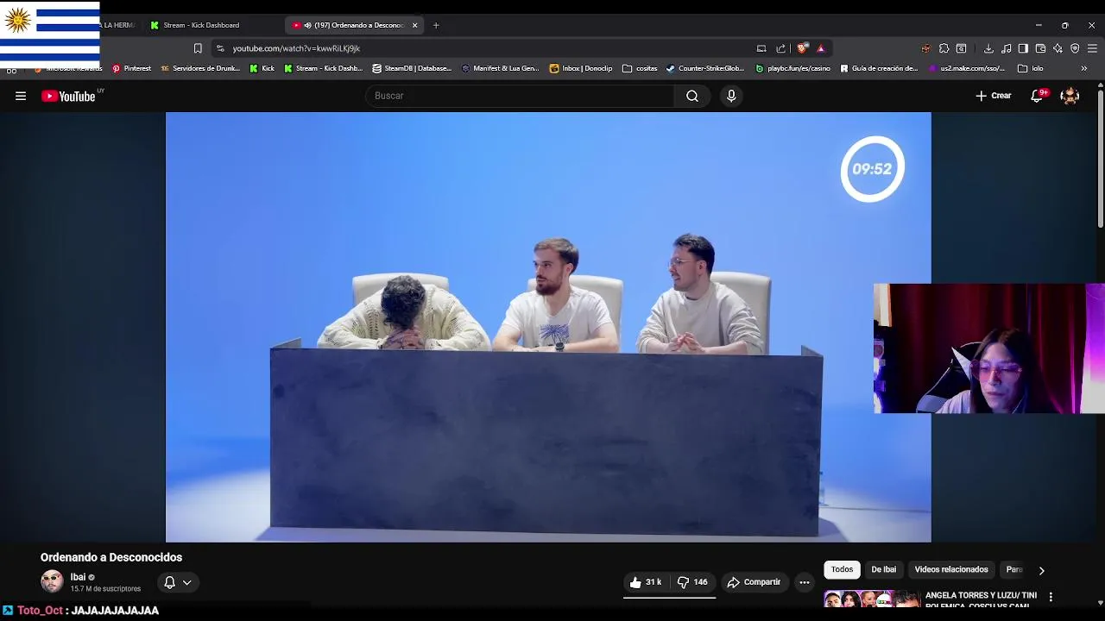Screen dimensions: 1105x621
Task: Open Counter-Strike:Glob... bookmark
Action: click(x=705, y=68)
